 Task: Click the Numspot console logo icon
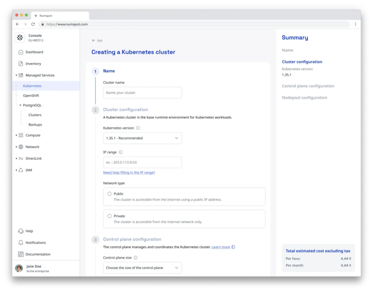click(20, 37)
